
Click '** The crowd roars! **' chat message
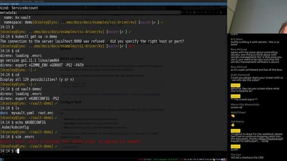[244, 99]
